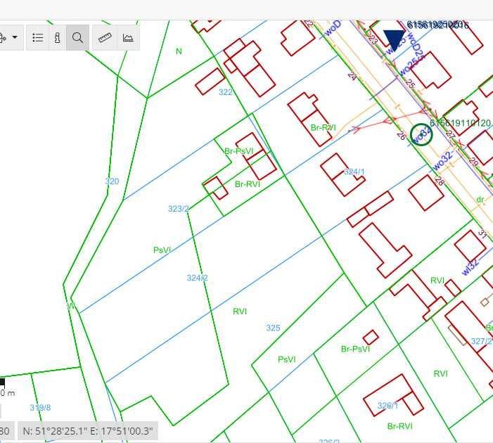Click parcel number label 320
The image size is (493, 443).
coord(112,181)
